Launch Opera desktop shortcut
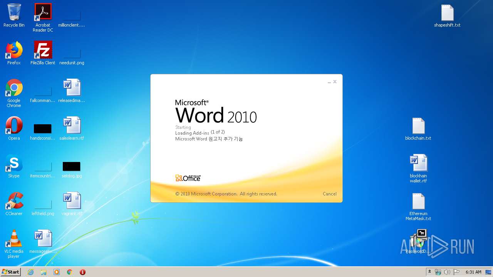Image resolution: width=493 pixels, height=277 pixels. pos(14,128)
